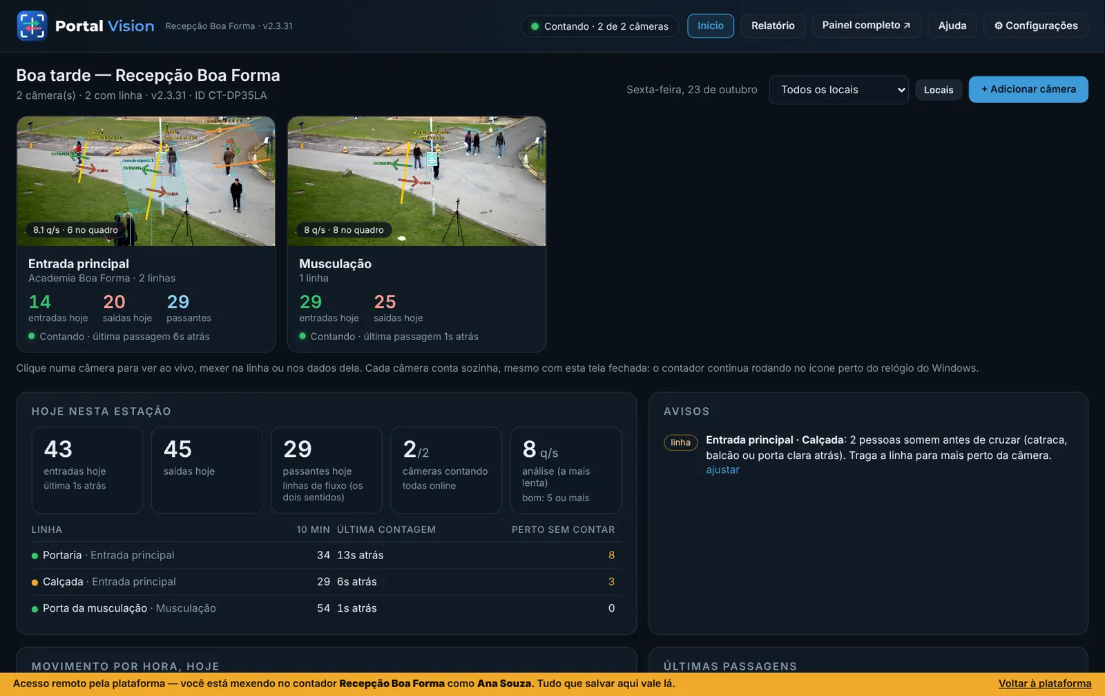1105x696 pixels.
Task: Open the Todos os locais dropdown
Action: 838,90
